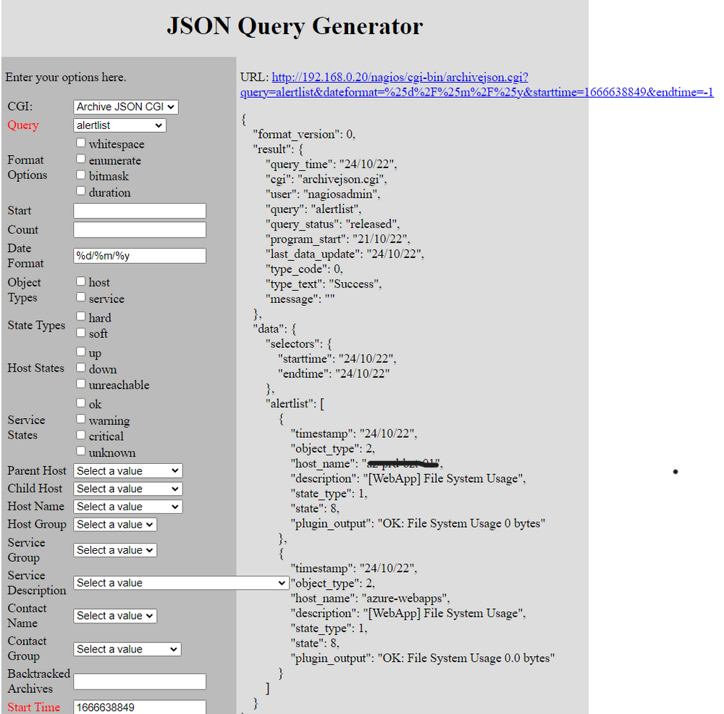Check the service object type
Viewport: 724px width, 714px height.
[x=80, y=298]
